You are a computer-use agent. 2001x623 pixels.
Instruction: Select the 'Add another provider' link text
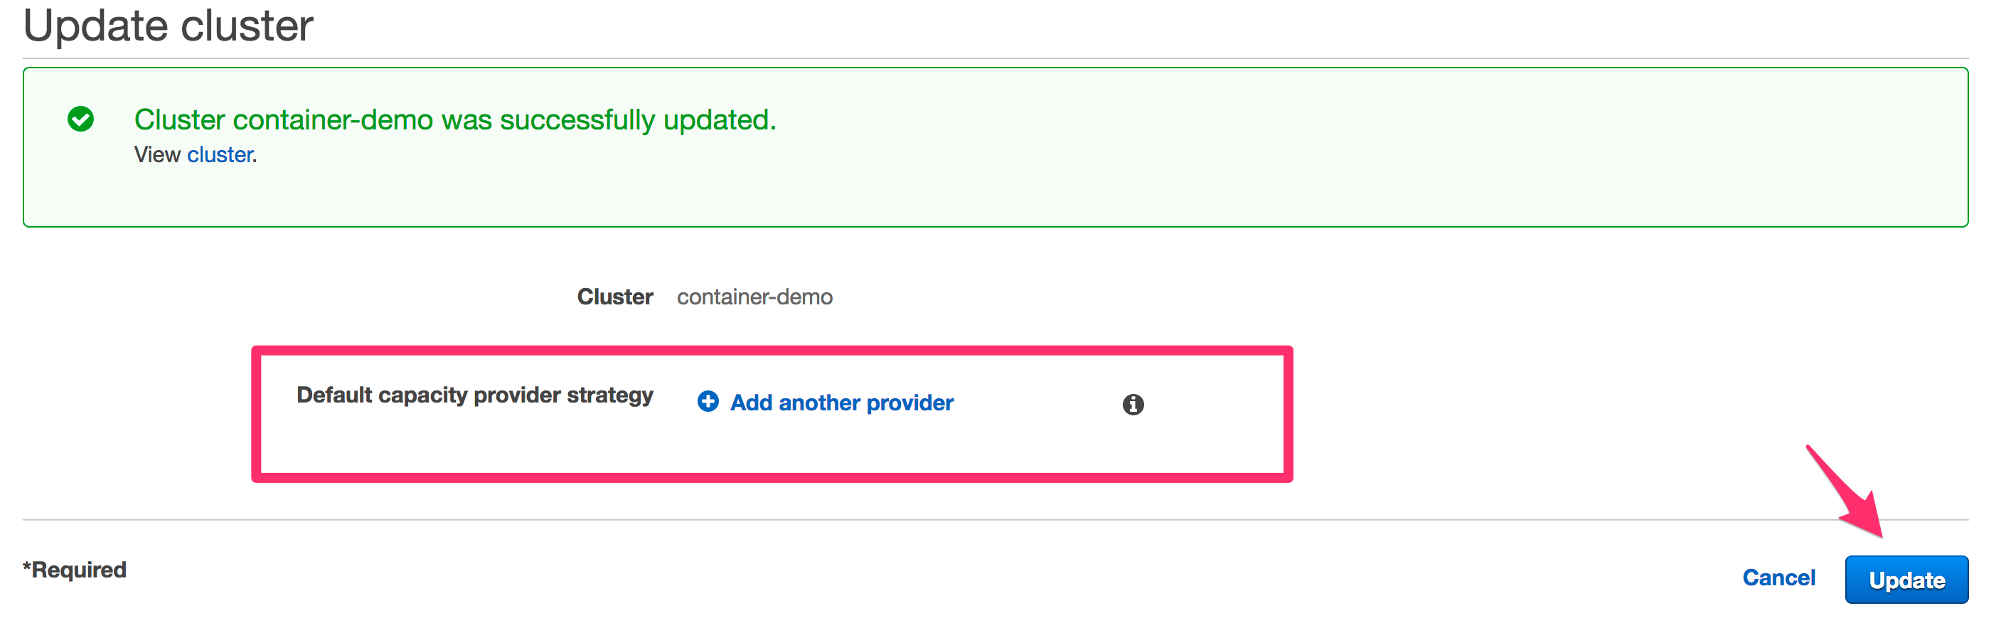coord(841,403)
